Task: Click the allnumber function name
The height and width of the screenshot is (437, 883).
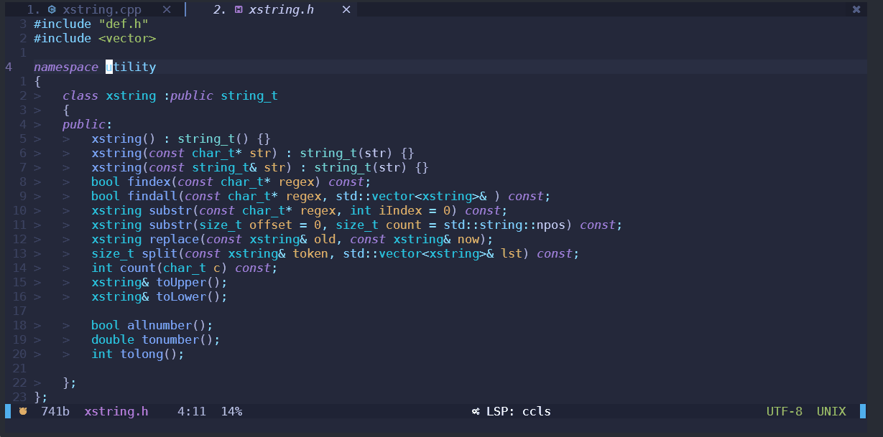Action: [160, 325]
